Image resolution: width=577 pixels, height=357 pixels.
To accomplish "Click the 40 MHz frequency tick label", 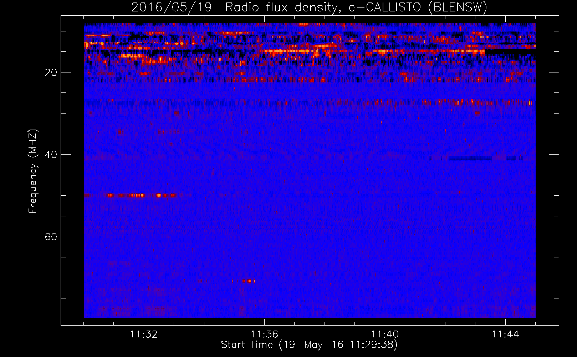I will click(51, 155).
